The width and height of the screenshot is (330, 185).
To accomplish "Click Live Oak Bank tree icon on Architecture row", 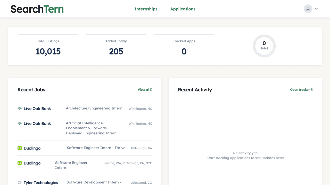I will point(20,108).
